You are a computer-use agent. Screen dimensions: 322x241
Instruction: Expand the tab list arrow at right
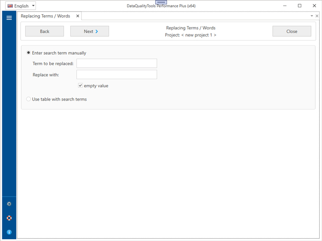pyautogui.click(x=311, y=16)
